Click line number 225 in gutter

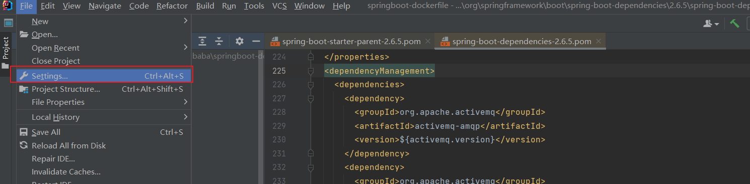(x=279, y=71)
